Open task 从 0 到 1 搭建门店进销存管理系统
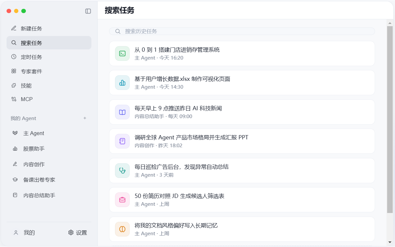This screenshot has height=247, width=395. click(x=242, y=54)
